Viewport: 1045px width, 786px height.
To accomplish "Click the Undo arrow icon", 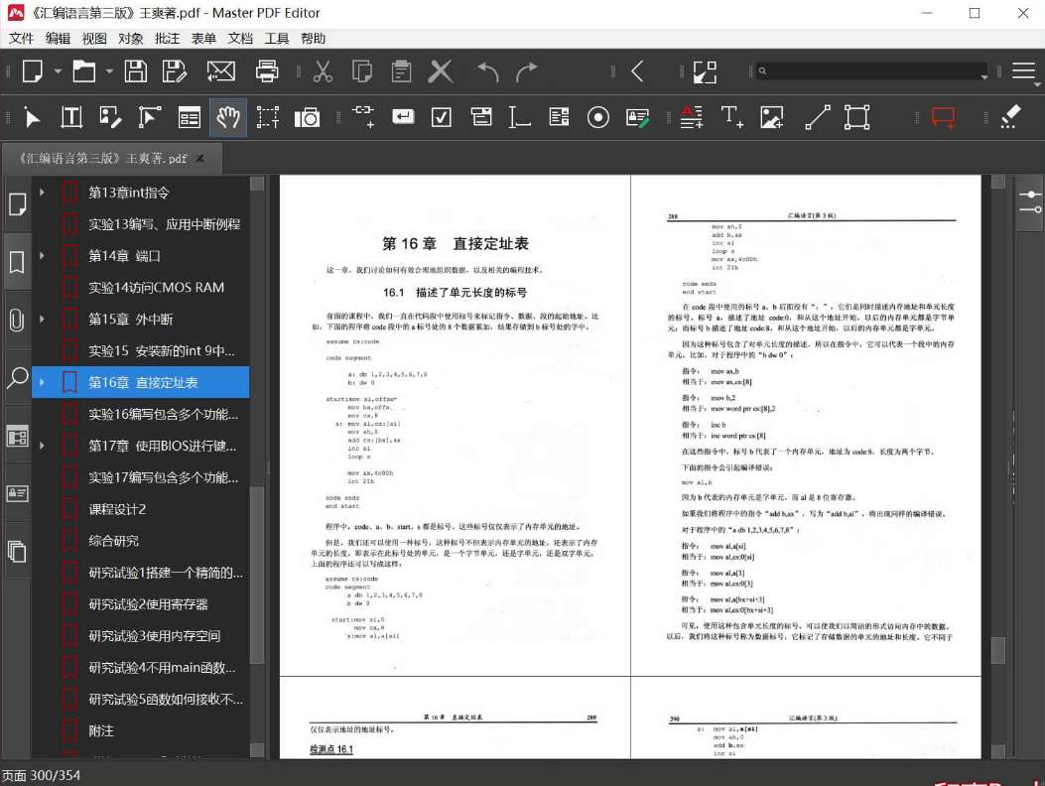I will 488,71.
